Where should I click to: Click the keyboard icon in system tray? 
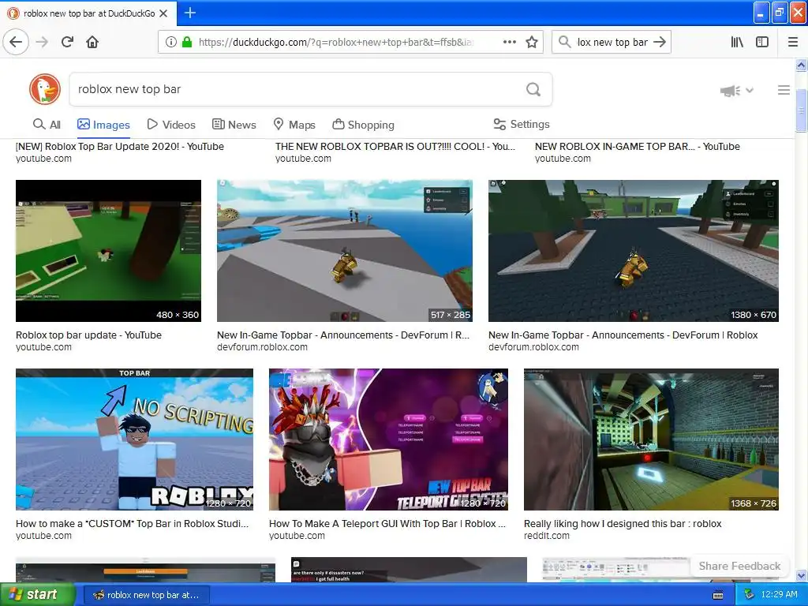(718, 595)
